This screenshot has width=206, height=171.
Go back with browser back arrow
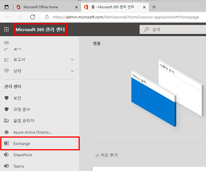[8, 17]
